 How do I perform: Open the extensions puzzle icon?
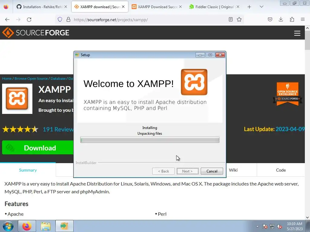pyautogui.click(x=292, y=19)
